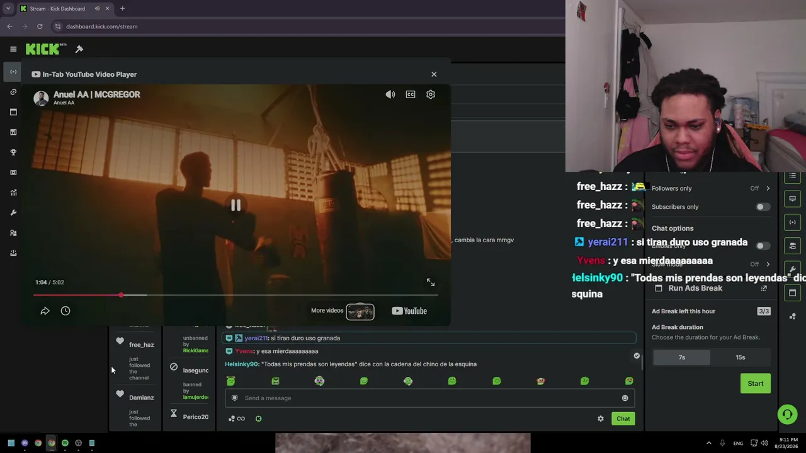Click the three-dots icon in right sidebar
This screenshot has width=806, height=453.
[x=793, y=316]
